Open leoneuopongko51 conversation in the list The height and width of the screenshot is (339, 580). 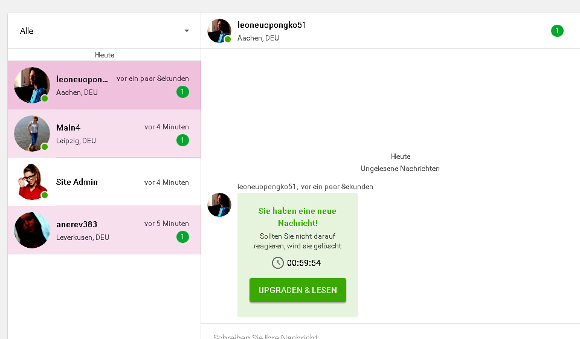coord(115,85)
